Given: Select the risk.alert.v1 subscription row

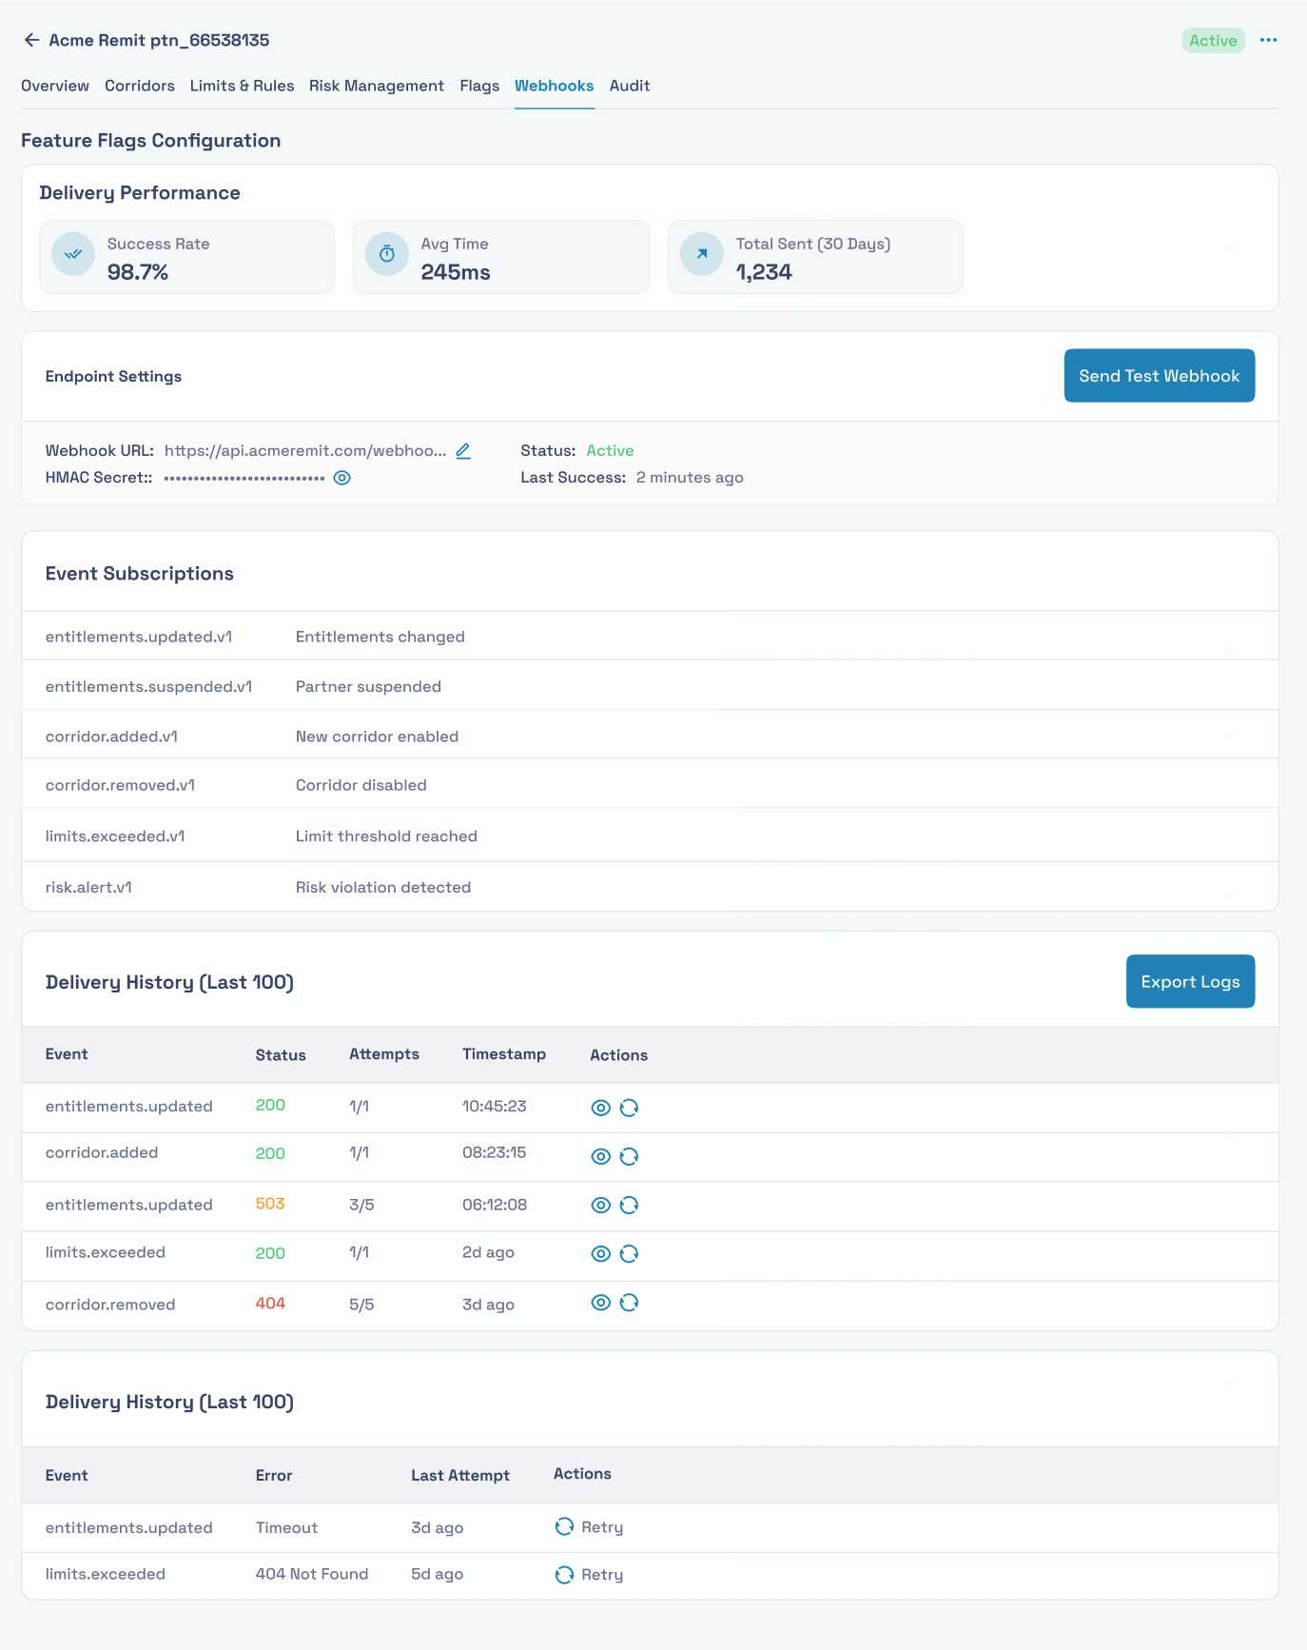Looking at the screenshot, I should (650, 887).
